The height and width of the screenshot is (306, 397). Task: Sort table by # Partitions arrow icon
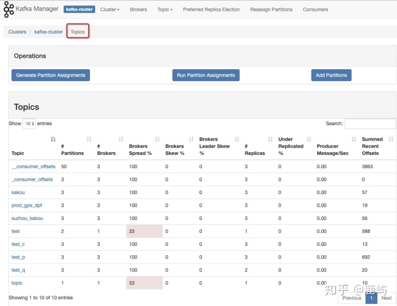pyautogui.click(x=89, y=139)
